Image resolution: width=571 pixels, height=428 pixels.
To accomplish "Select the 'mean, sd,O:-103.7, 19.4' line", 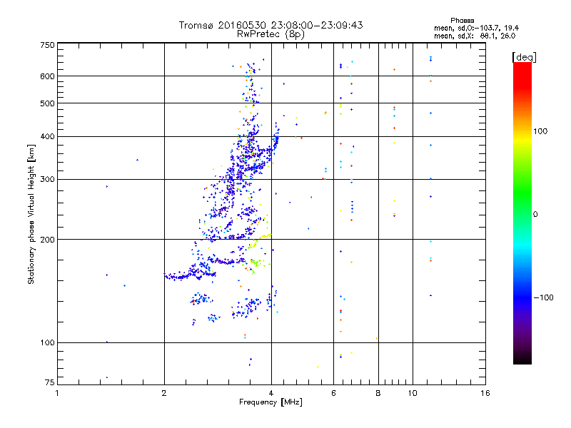I will click(476, 28).
